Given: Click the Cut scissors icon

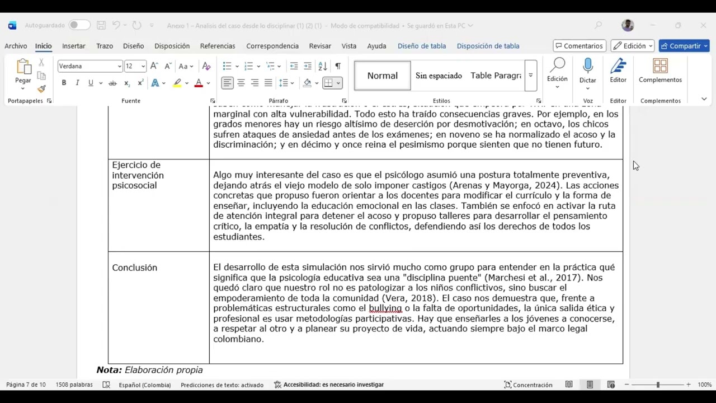Looking at the screenshot, I should (41, 63).
